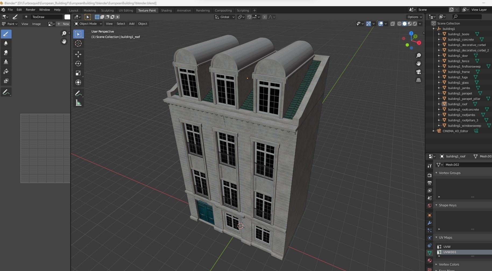Image resolution: width=492 pixels, height=271 pixels.
Task: Open the shading options dropdown arrow
Action: coord(420,24)
